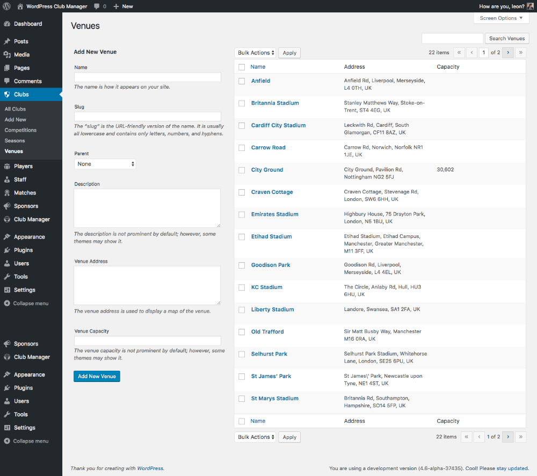The image size is (537, 476).
Task: Focus the venue Name input field
Action: [x=148, y=77]
